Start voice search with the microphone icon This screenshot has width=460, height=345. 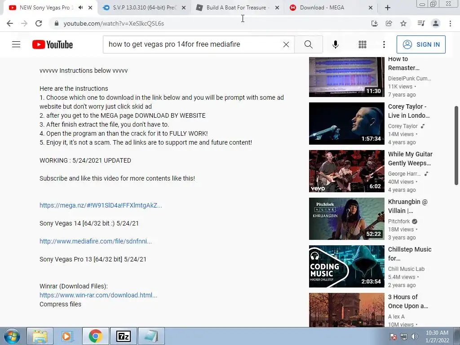tap(335, 44)
